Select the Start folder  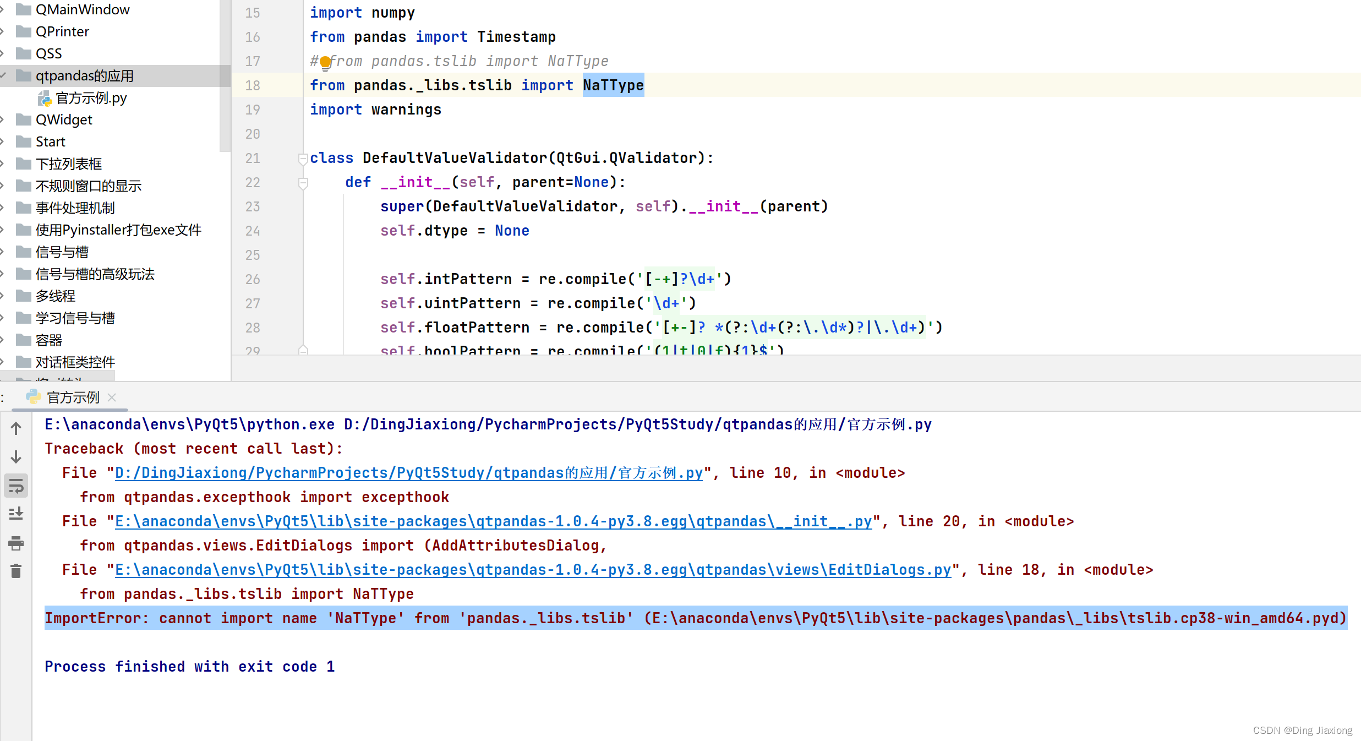coord(41,141)
